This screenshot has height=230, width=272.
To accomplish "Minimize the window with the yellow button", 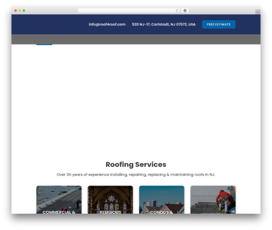I will pyautogui.click(x=20, y=10).
